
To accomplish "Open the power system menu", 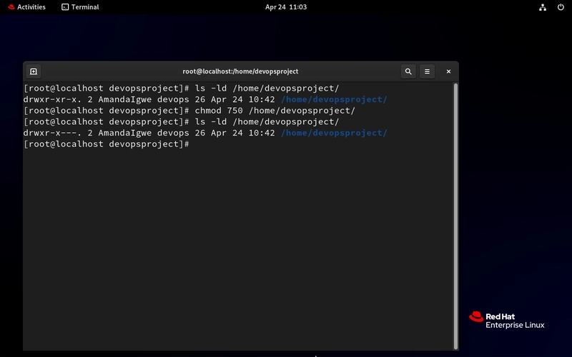I will 561,7.
